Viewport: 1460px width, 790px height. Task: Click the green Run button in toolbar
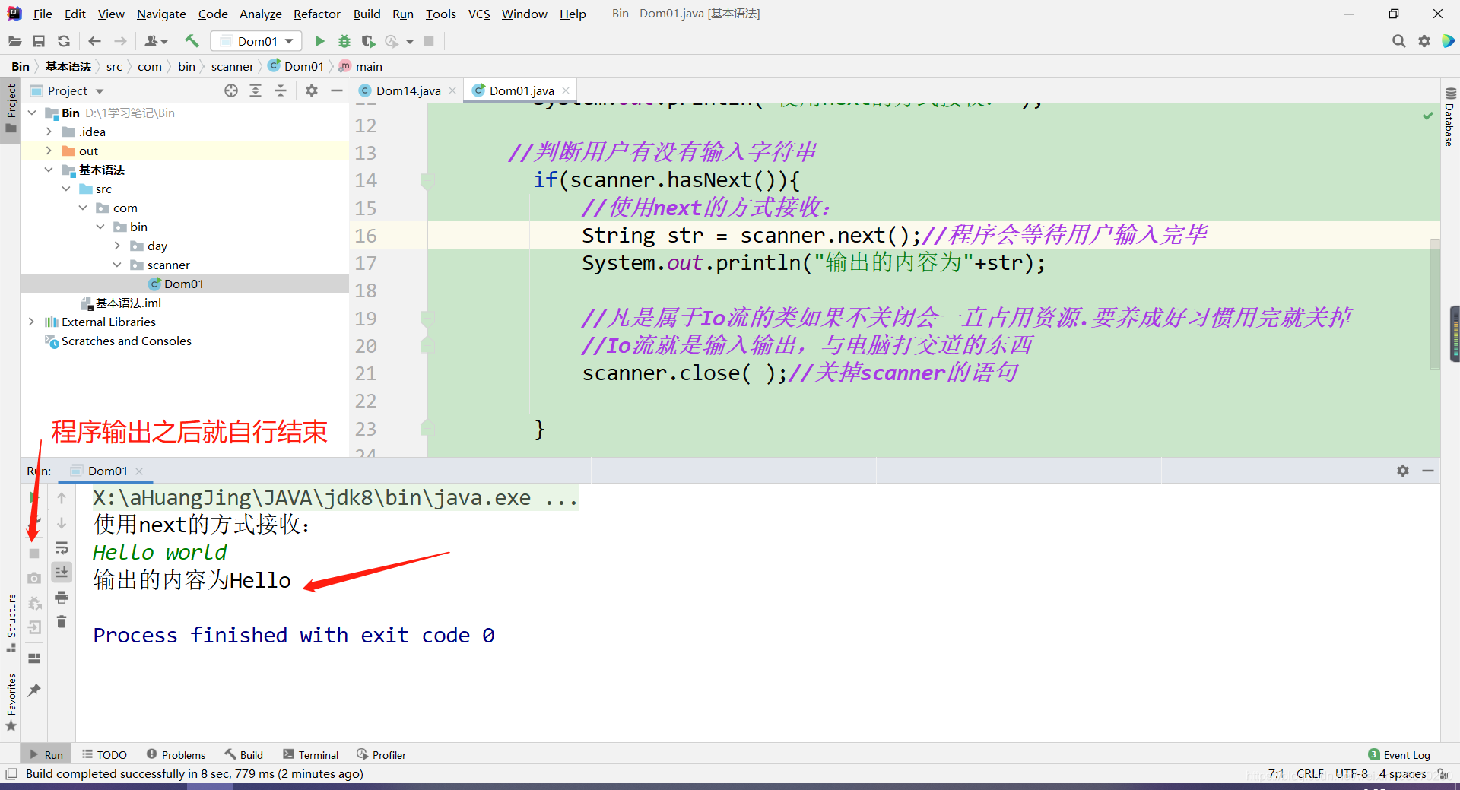click(x=319, y=41)
